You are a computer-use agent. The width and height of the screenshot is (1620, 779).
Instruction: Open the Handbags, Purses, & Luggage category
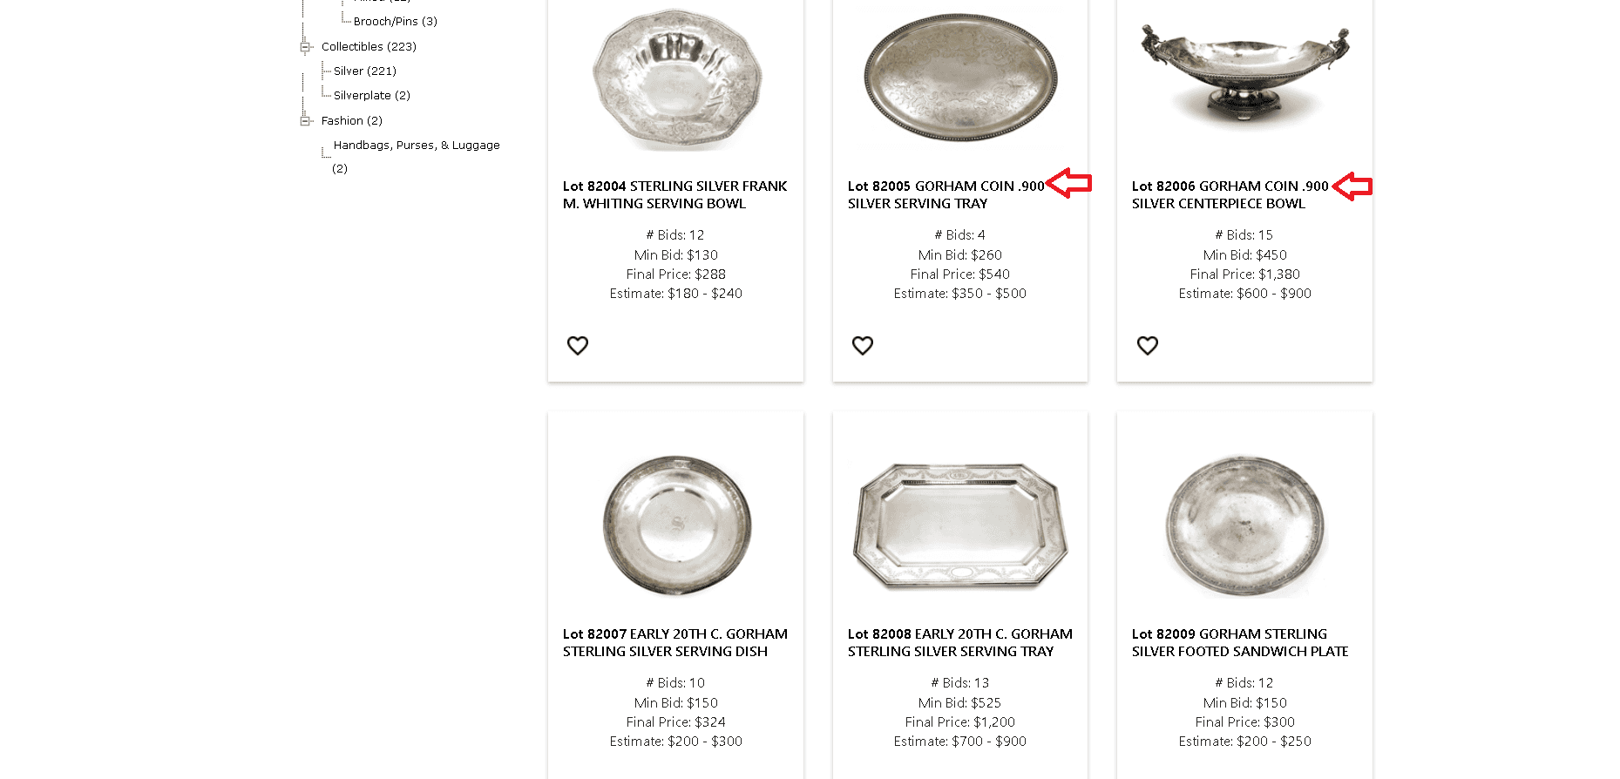(x=415, y=145)
